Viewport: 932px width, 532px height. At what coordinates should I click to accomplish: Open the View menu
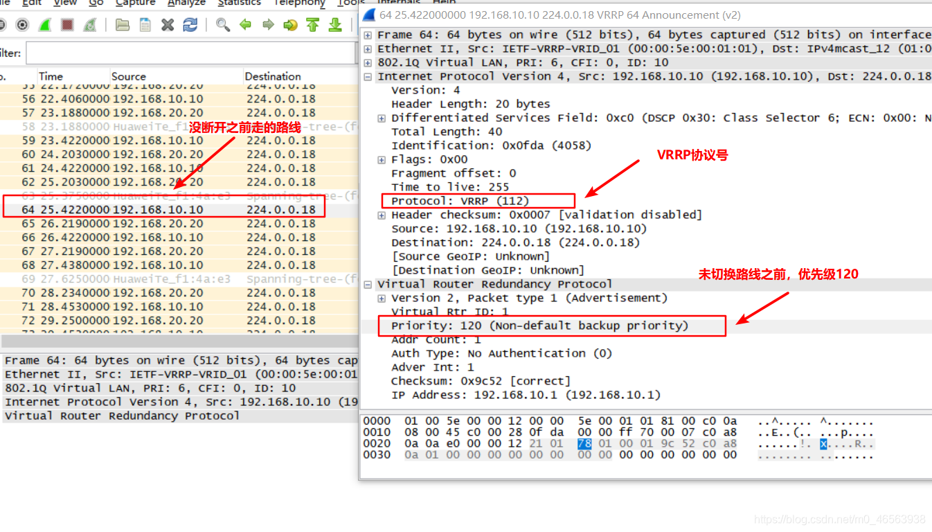65,3
